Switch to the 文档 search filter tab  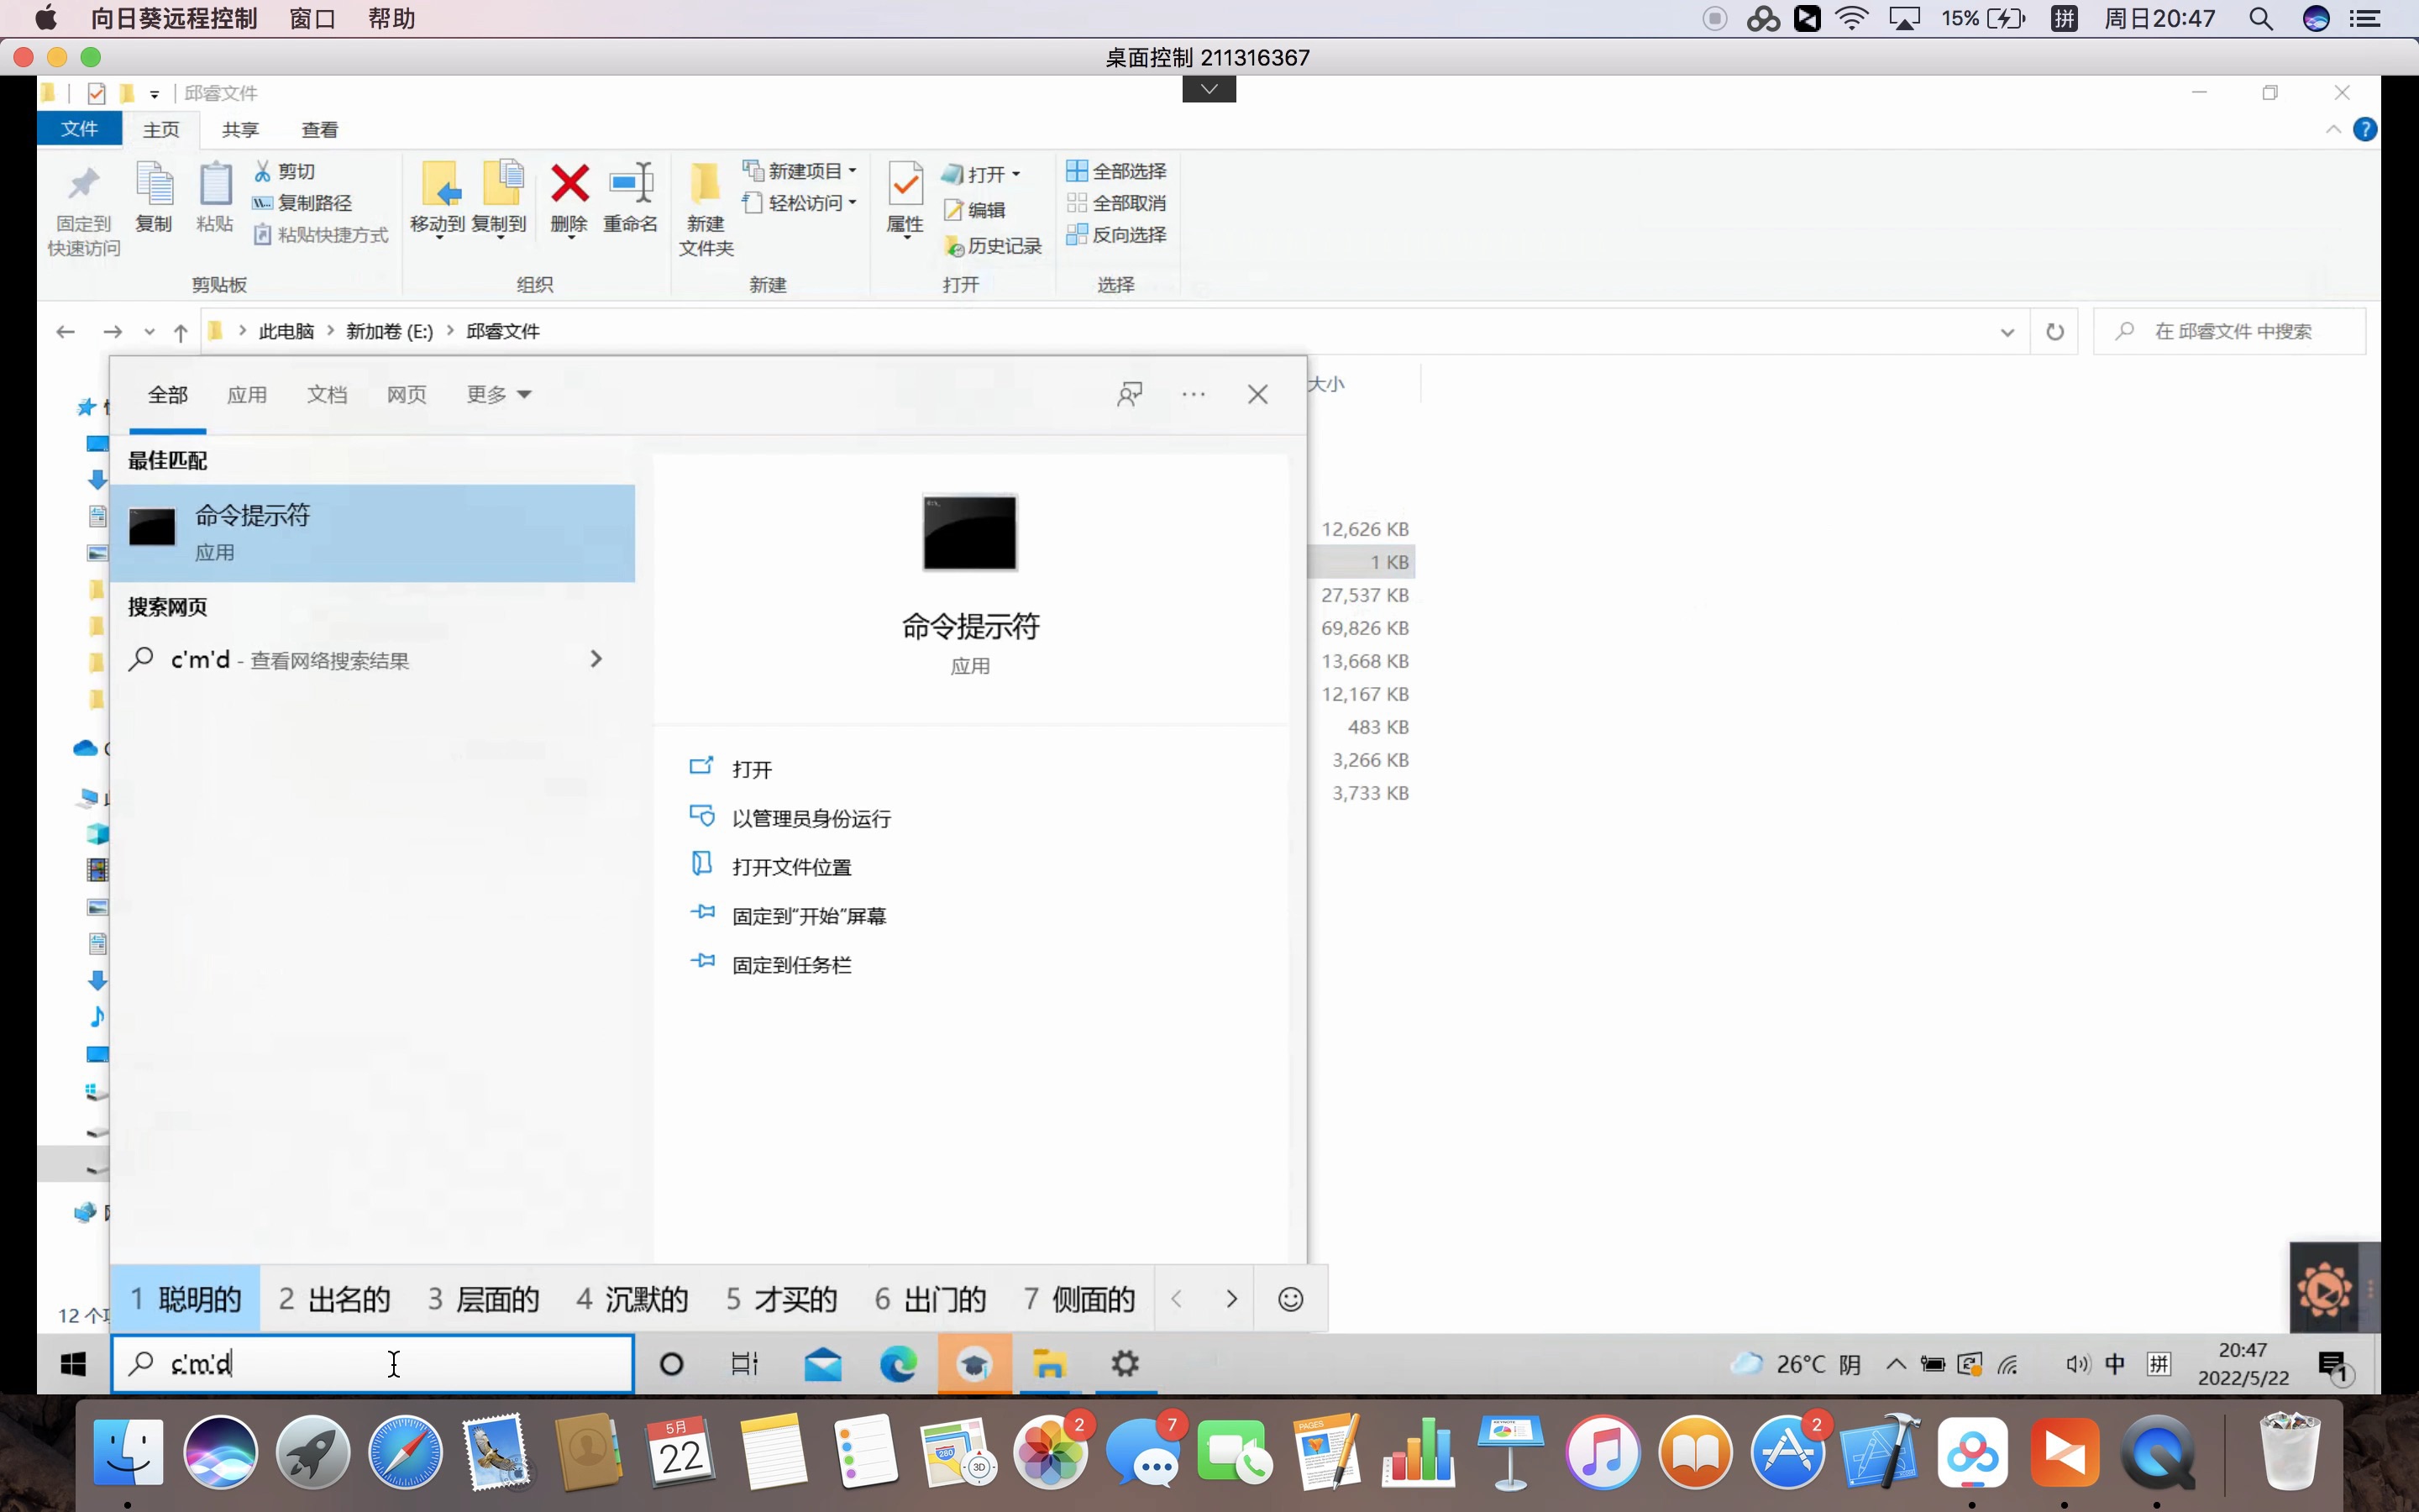pyautogui.click(x=326, y=394)
